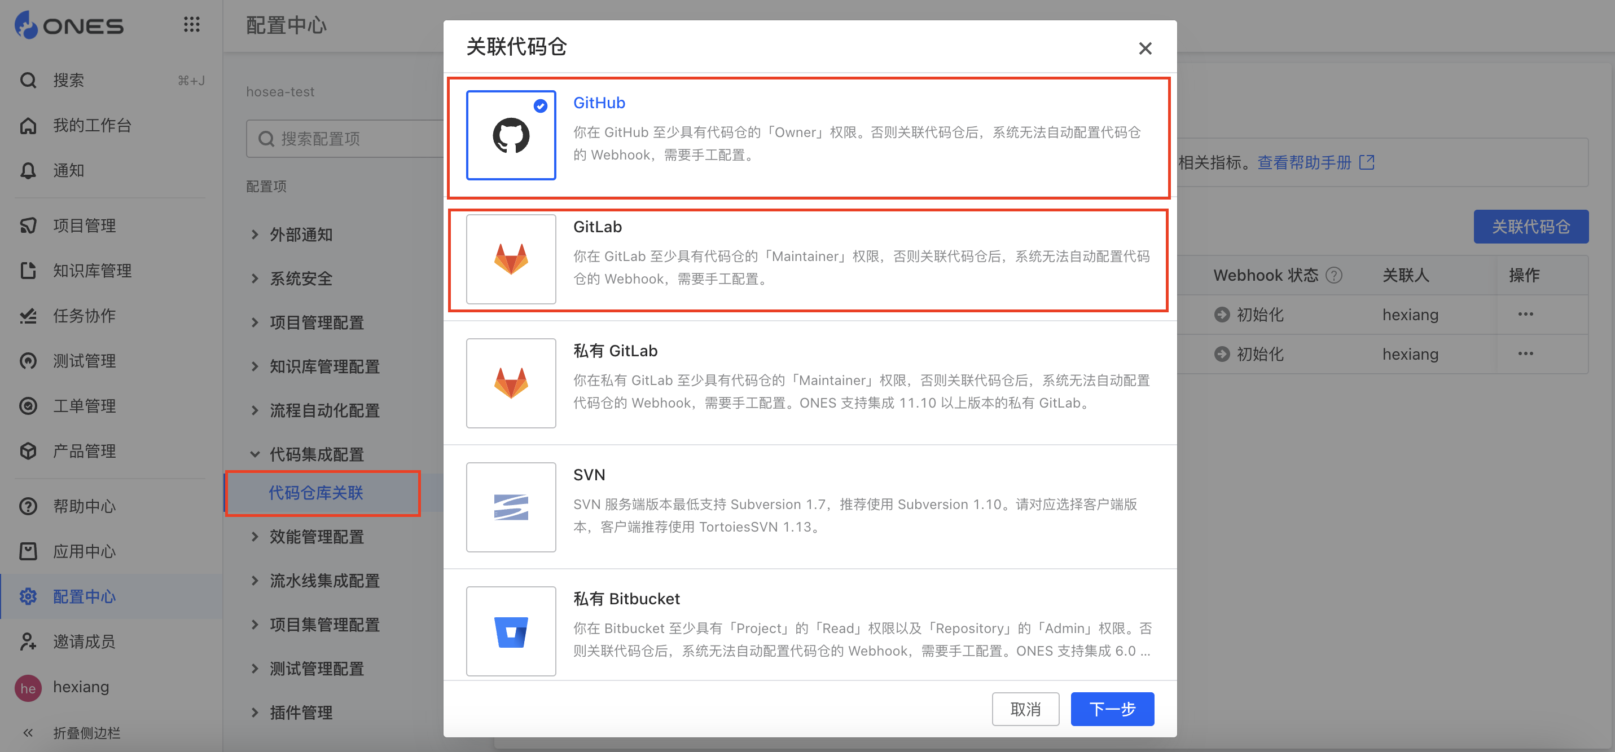Click Webhook 状态 help question icon

point(1334,275)
